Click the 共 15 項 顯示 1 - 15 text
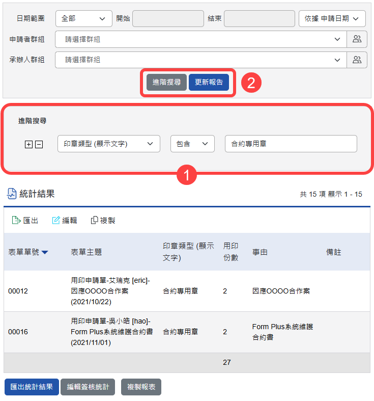This screenshot has width=374, height=401. (x=331, y=194)
